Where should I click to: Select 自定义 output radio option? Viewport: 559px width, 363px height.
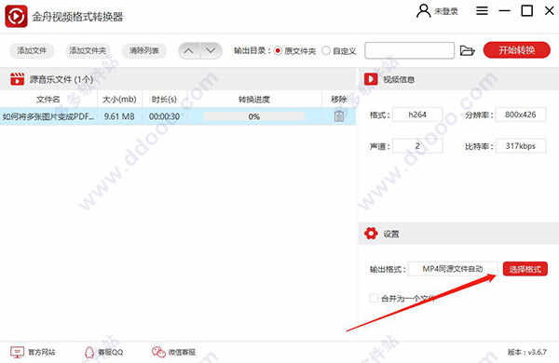tap(326, 50)
